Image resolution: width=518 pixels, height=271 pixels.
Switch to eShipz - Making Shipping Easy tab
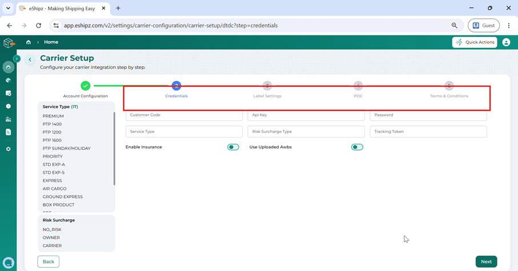click(62, 9)
